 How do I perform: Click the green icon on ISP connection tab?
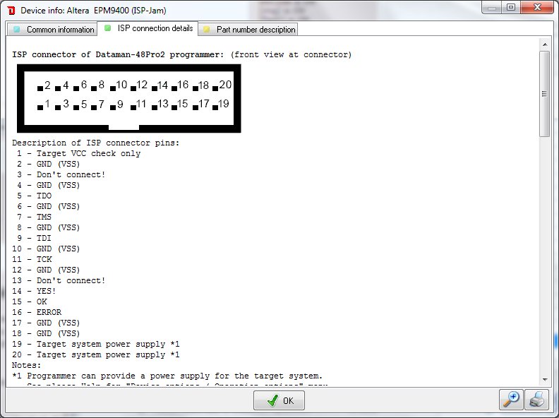[107, 28]
